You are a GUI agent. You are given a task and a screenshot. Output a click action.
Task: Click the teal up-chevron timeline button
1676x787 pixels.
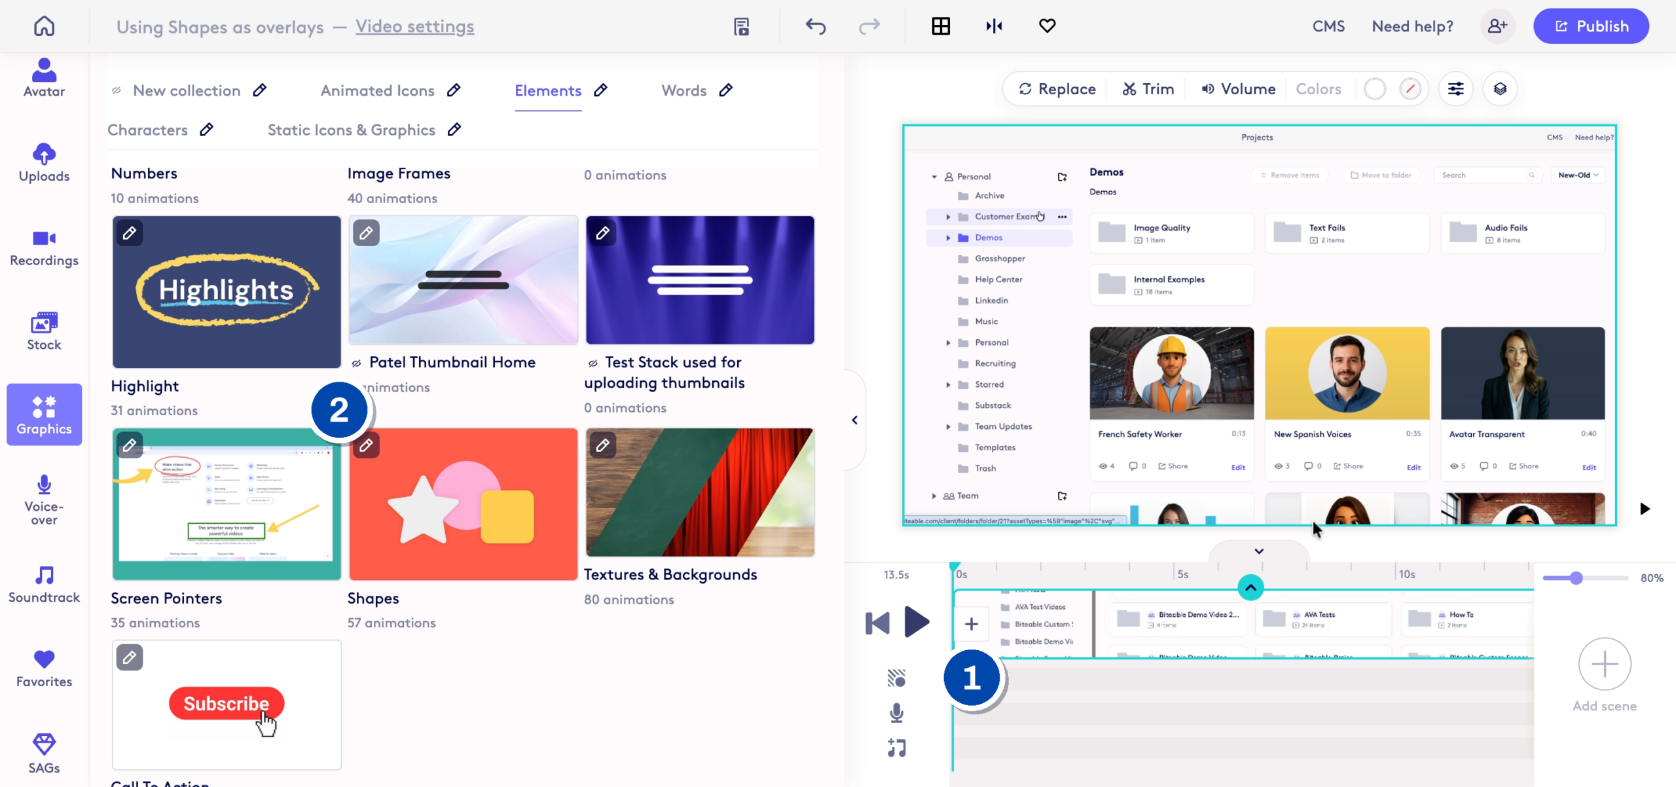pyautogui.click(x=1250, y=587)
